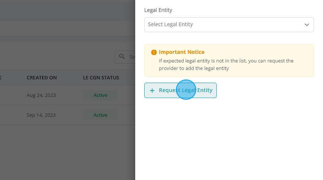
Task: Click the Select Legal Entity placeholder text
Action: tap(171, 24)
